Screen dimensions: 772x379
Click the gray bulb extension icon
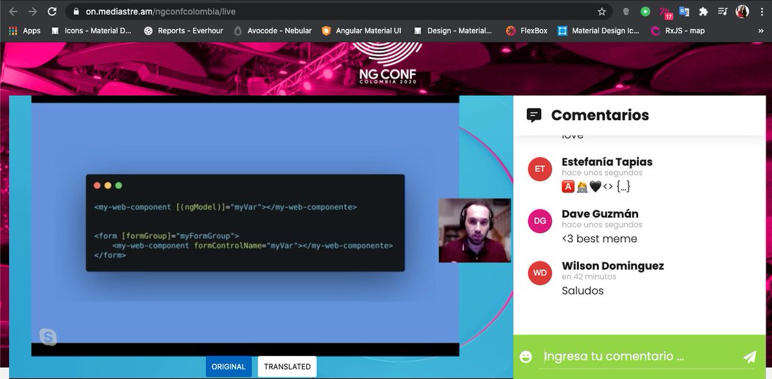point(626,12)
